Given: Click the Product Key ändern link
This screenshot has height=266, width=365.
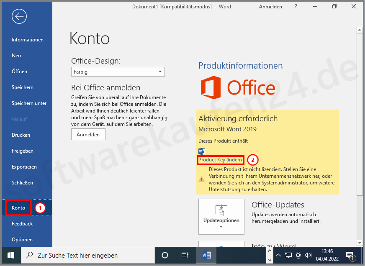Looking at the screenshot, I should click(x=221, y=160).
